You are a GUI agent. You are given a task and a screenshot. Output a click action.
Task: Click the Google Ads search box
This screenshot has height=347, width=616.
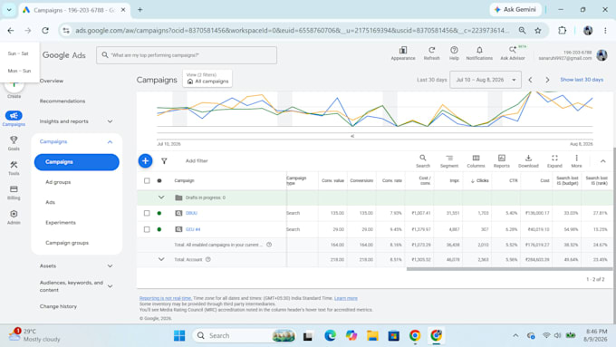[x=187, y=55]
